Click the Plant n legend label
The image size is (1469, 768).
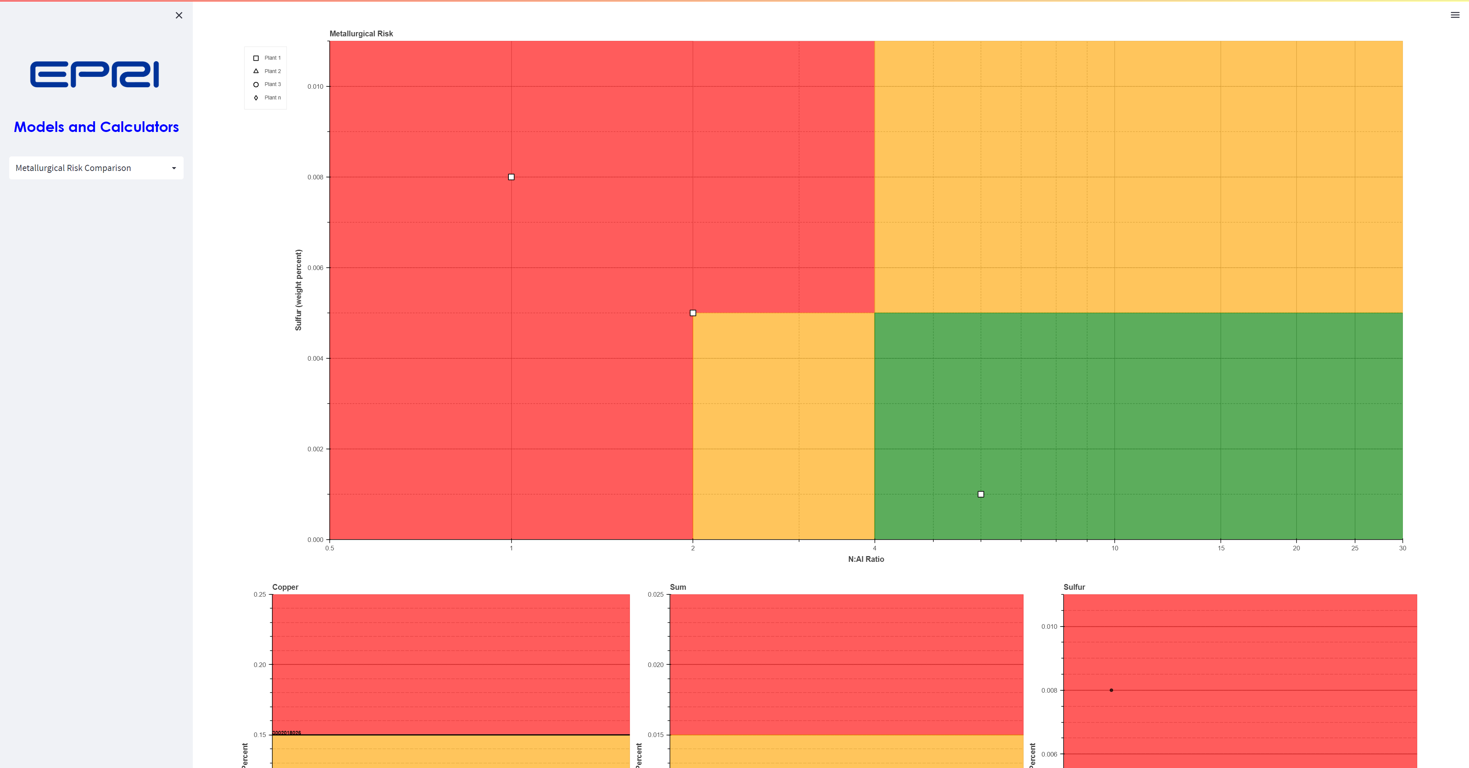click(x=273, y=98)
